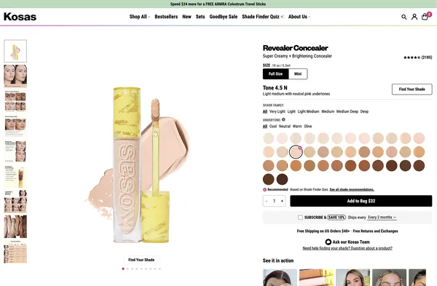This screenshot has width=437, height=286.
Task: Choose the darkest shade swatch in last row
Action: point(282,179)
